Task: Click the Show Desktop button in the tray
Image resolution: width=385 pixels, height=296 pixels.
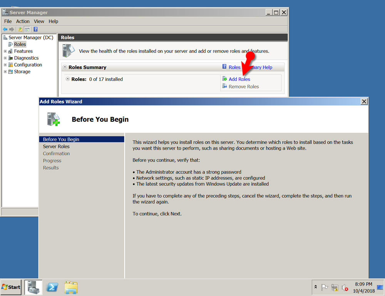Action: (x=380, y=287)
